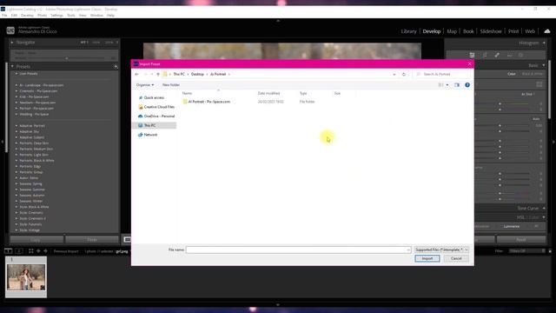The height and width of the screenshot is (313, 556).
Task: Open OneDrive - Personal in sidebar
Action: pyautogui.click(x=158, y=116)
